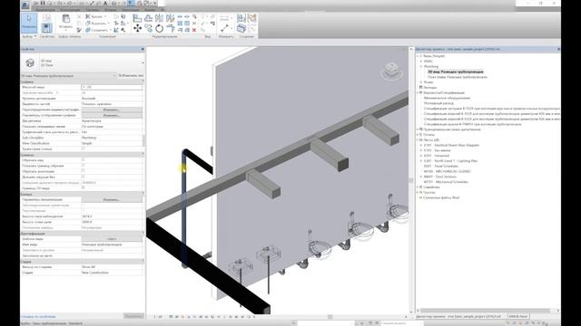Viewport: 581px width, 326px height.
Task: Toggle Показать границы обрезки checkbox
Action: point(83,166)
